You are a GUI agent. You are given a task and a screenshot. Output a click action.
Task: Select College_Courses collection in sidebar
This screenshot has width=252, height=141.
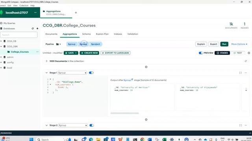[x=20, y=52]
